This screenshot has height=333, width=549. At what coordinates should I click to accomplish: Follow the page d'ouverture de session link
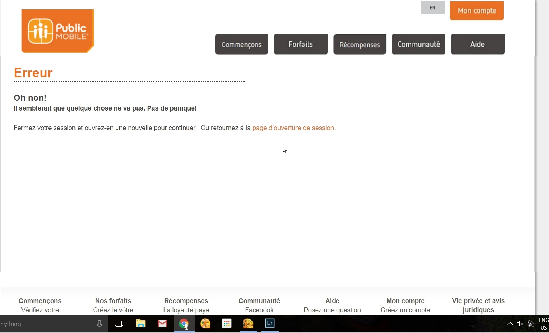coord(293,128)
